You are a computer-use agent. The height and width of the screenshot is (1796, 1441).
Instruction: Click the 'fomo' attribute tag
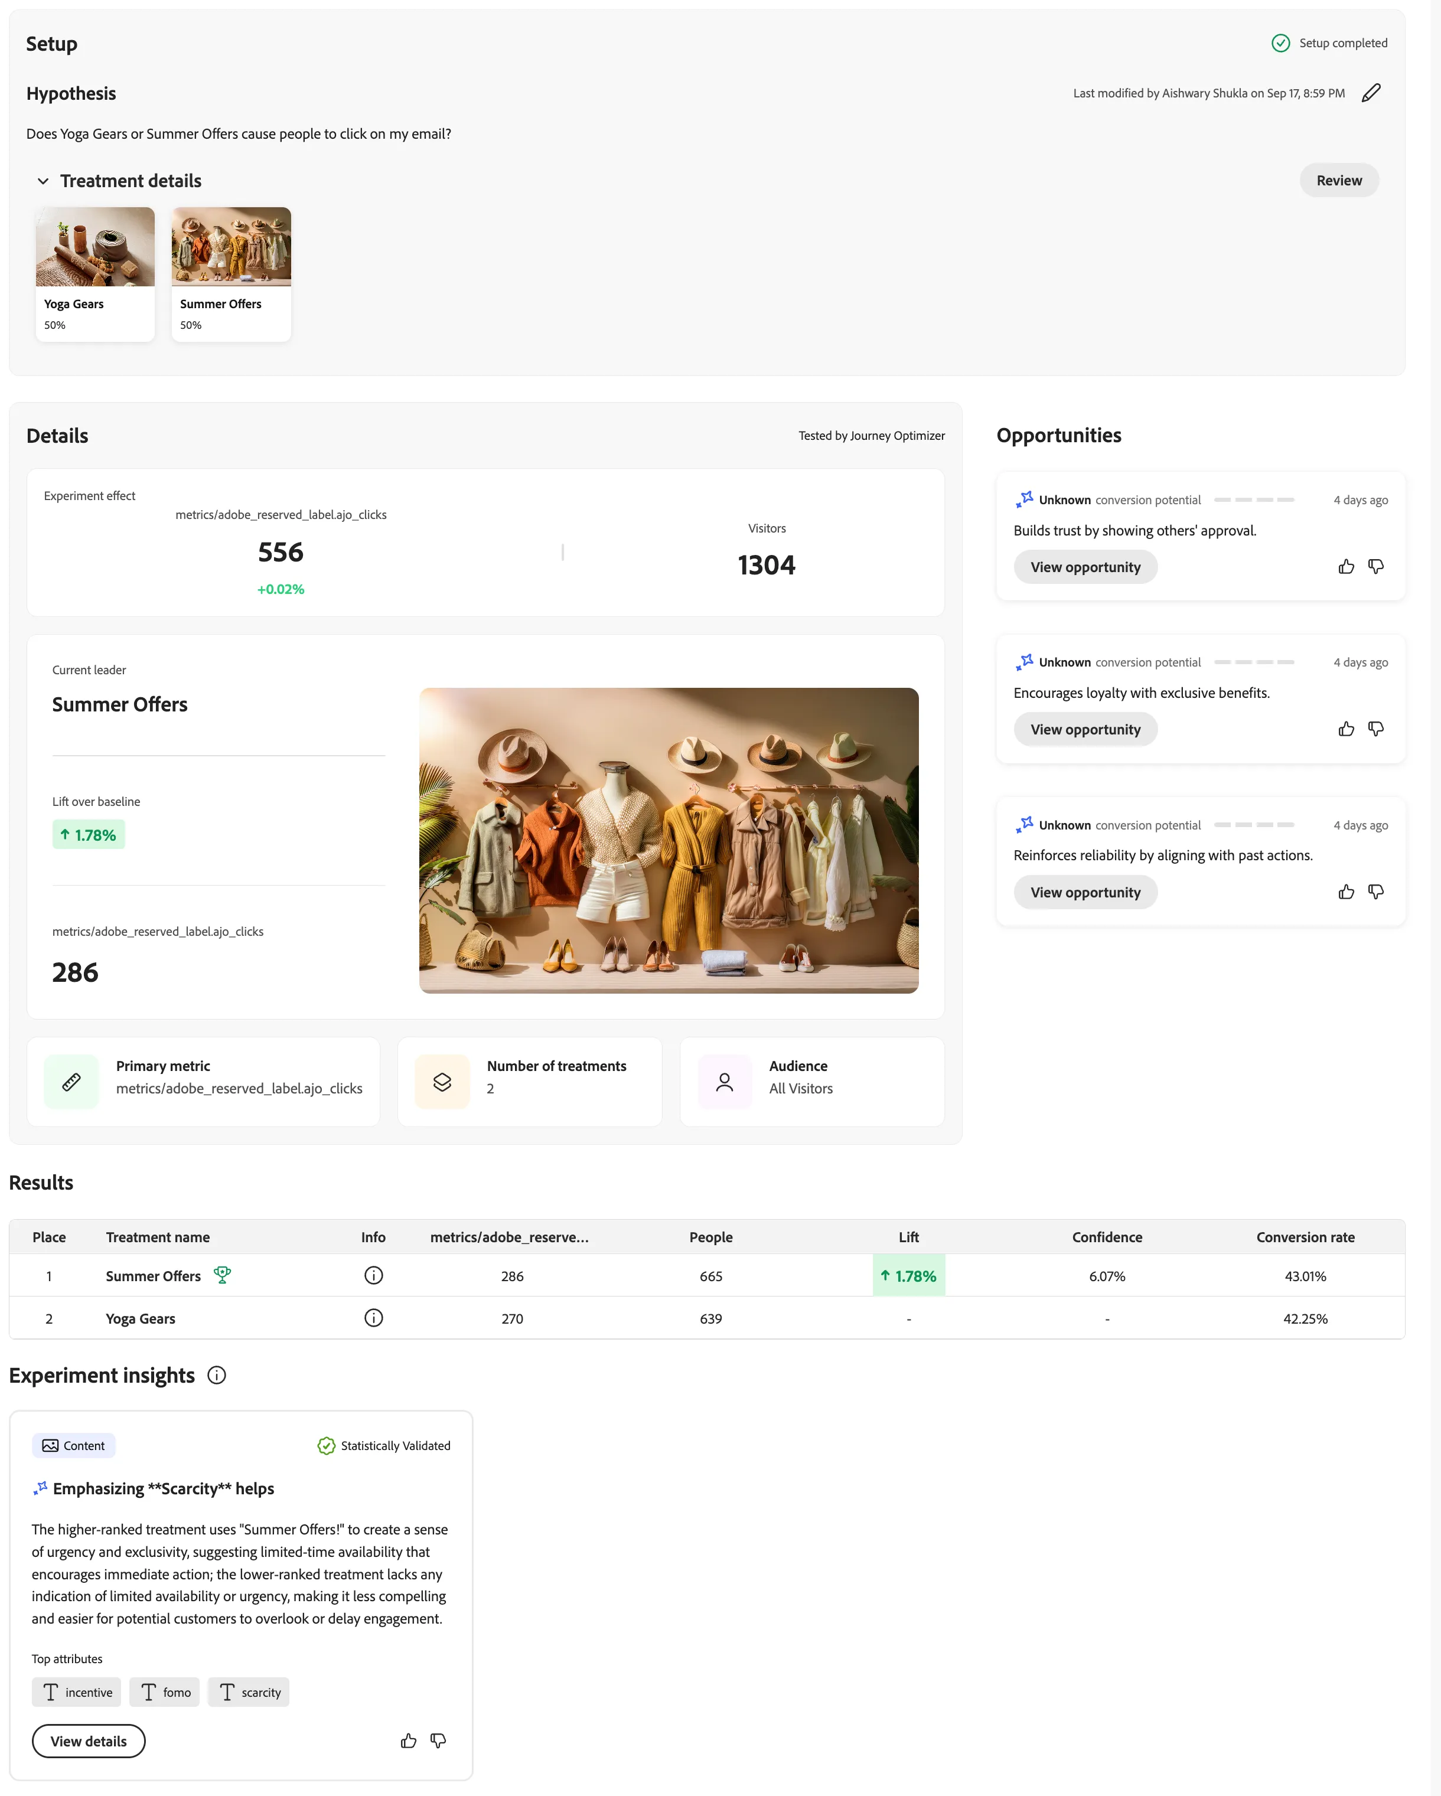(x=165, y=1692)
